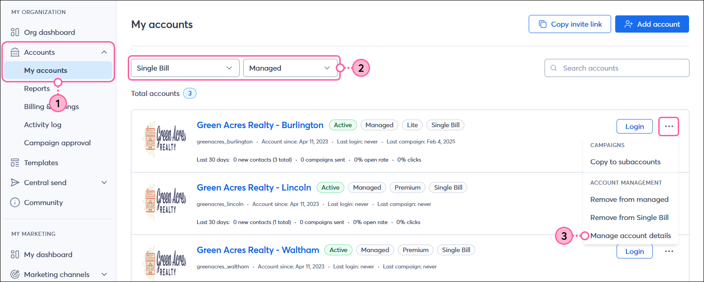This screenshot has height=282, width=704.
Task: Click the Templates icon in sidebar
Action: pyautogui.click(x=14, y=163)
